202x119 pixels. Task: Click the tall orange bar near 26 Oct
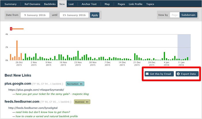point(17,50)
